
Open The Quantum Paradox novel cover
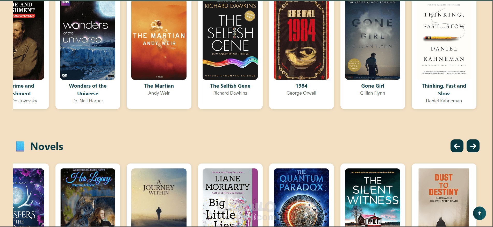point(301,197)
